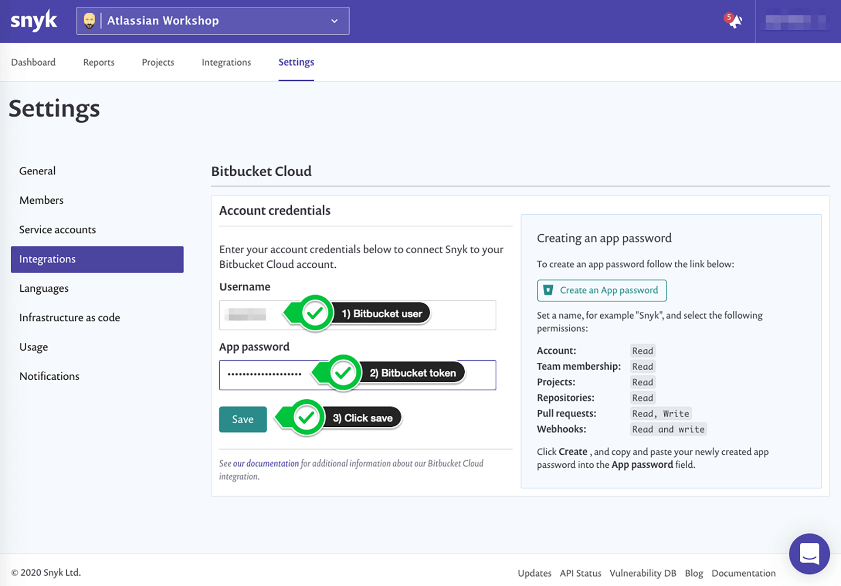Screen dimensions: 841x586
Task: Open the Members settings section
Action: [x=41, y=200]
